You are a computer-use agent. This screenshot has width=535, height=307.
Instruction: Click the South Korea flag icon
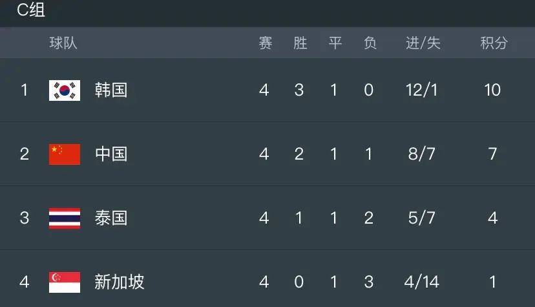pos(65,90)
